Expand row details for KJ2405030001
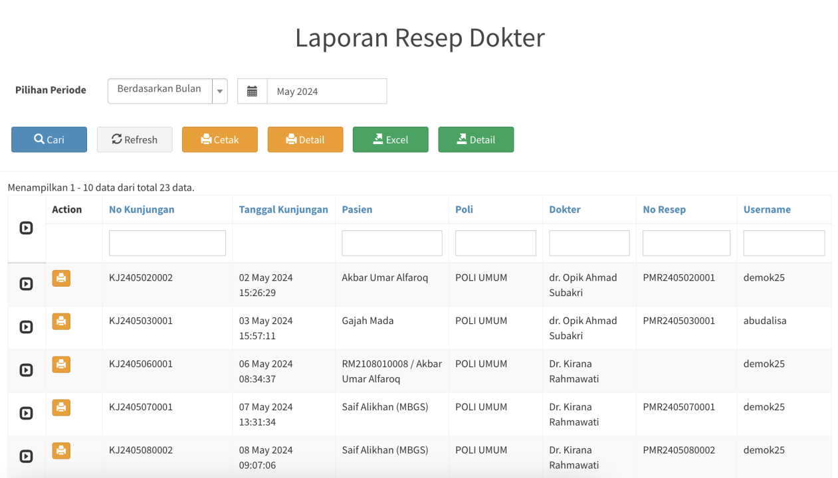838x478 pixels. pos(26,327)
